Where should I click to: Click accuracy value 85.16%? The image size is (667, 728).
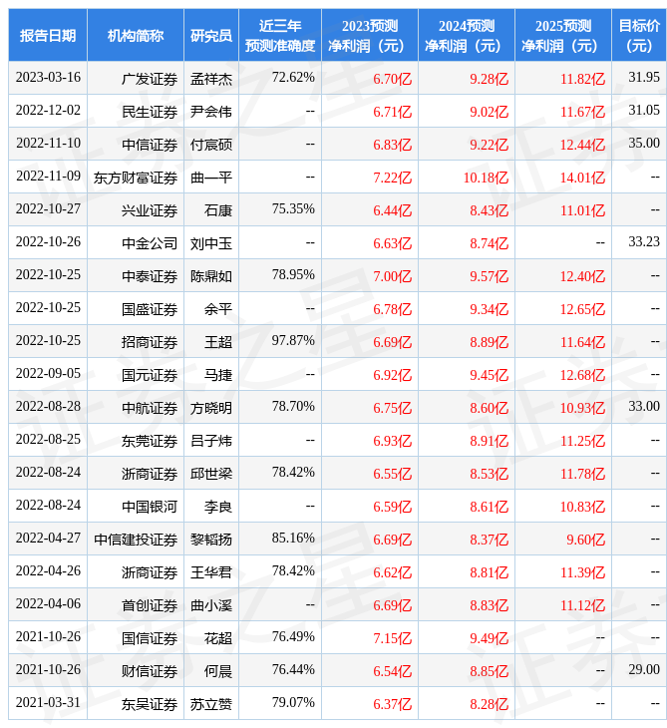pyautogui.click(x=293, y=539)
